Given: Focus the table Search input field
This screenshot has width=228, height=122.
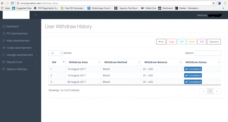Looking at the screenshot, I should (208, 53).
